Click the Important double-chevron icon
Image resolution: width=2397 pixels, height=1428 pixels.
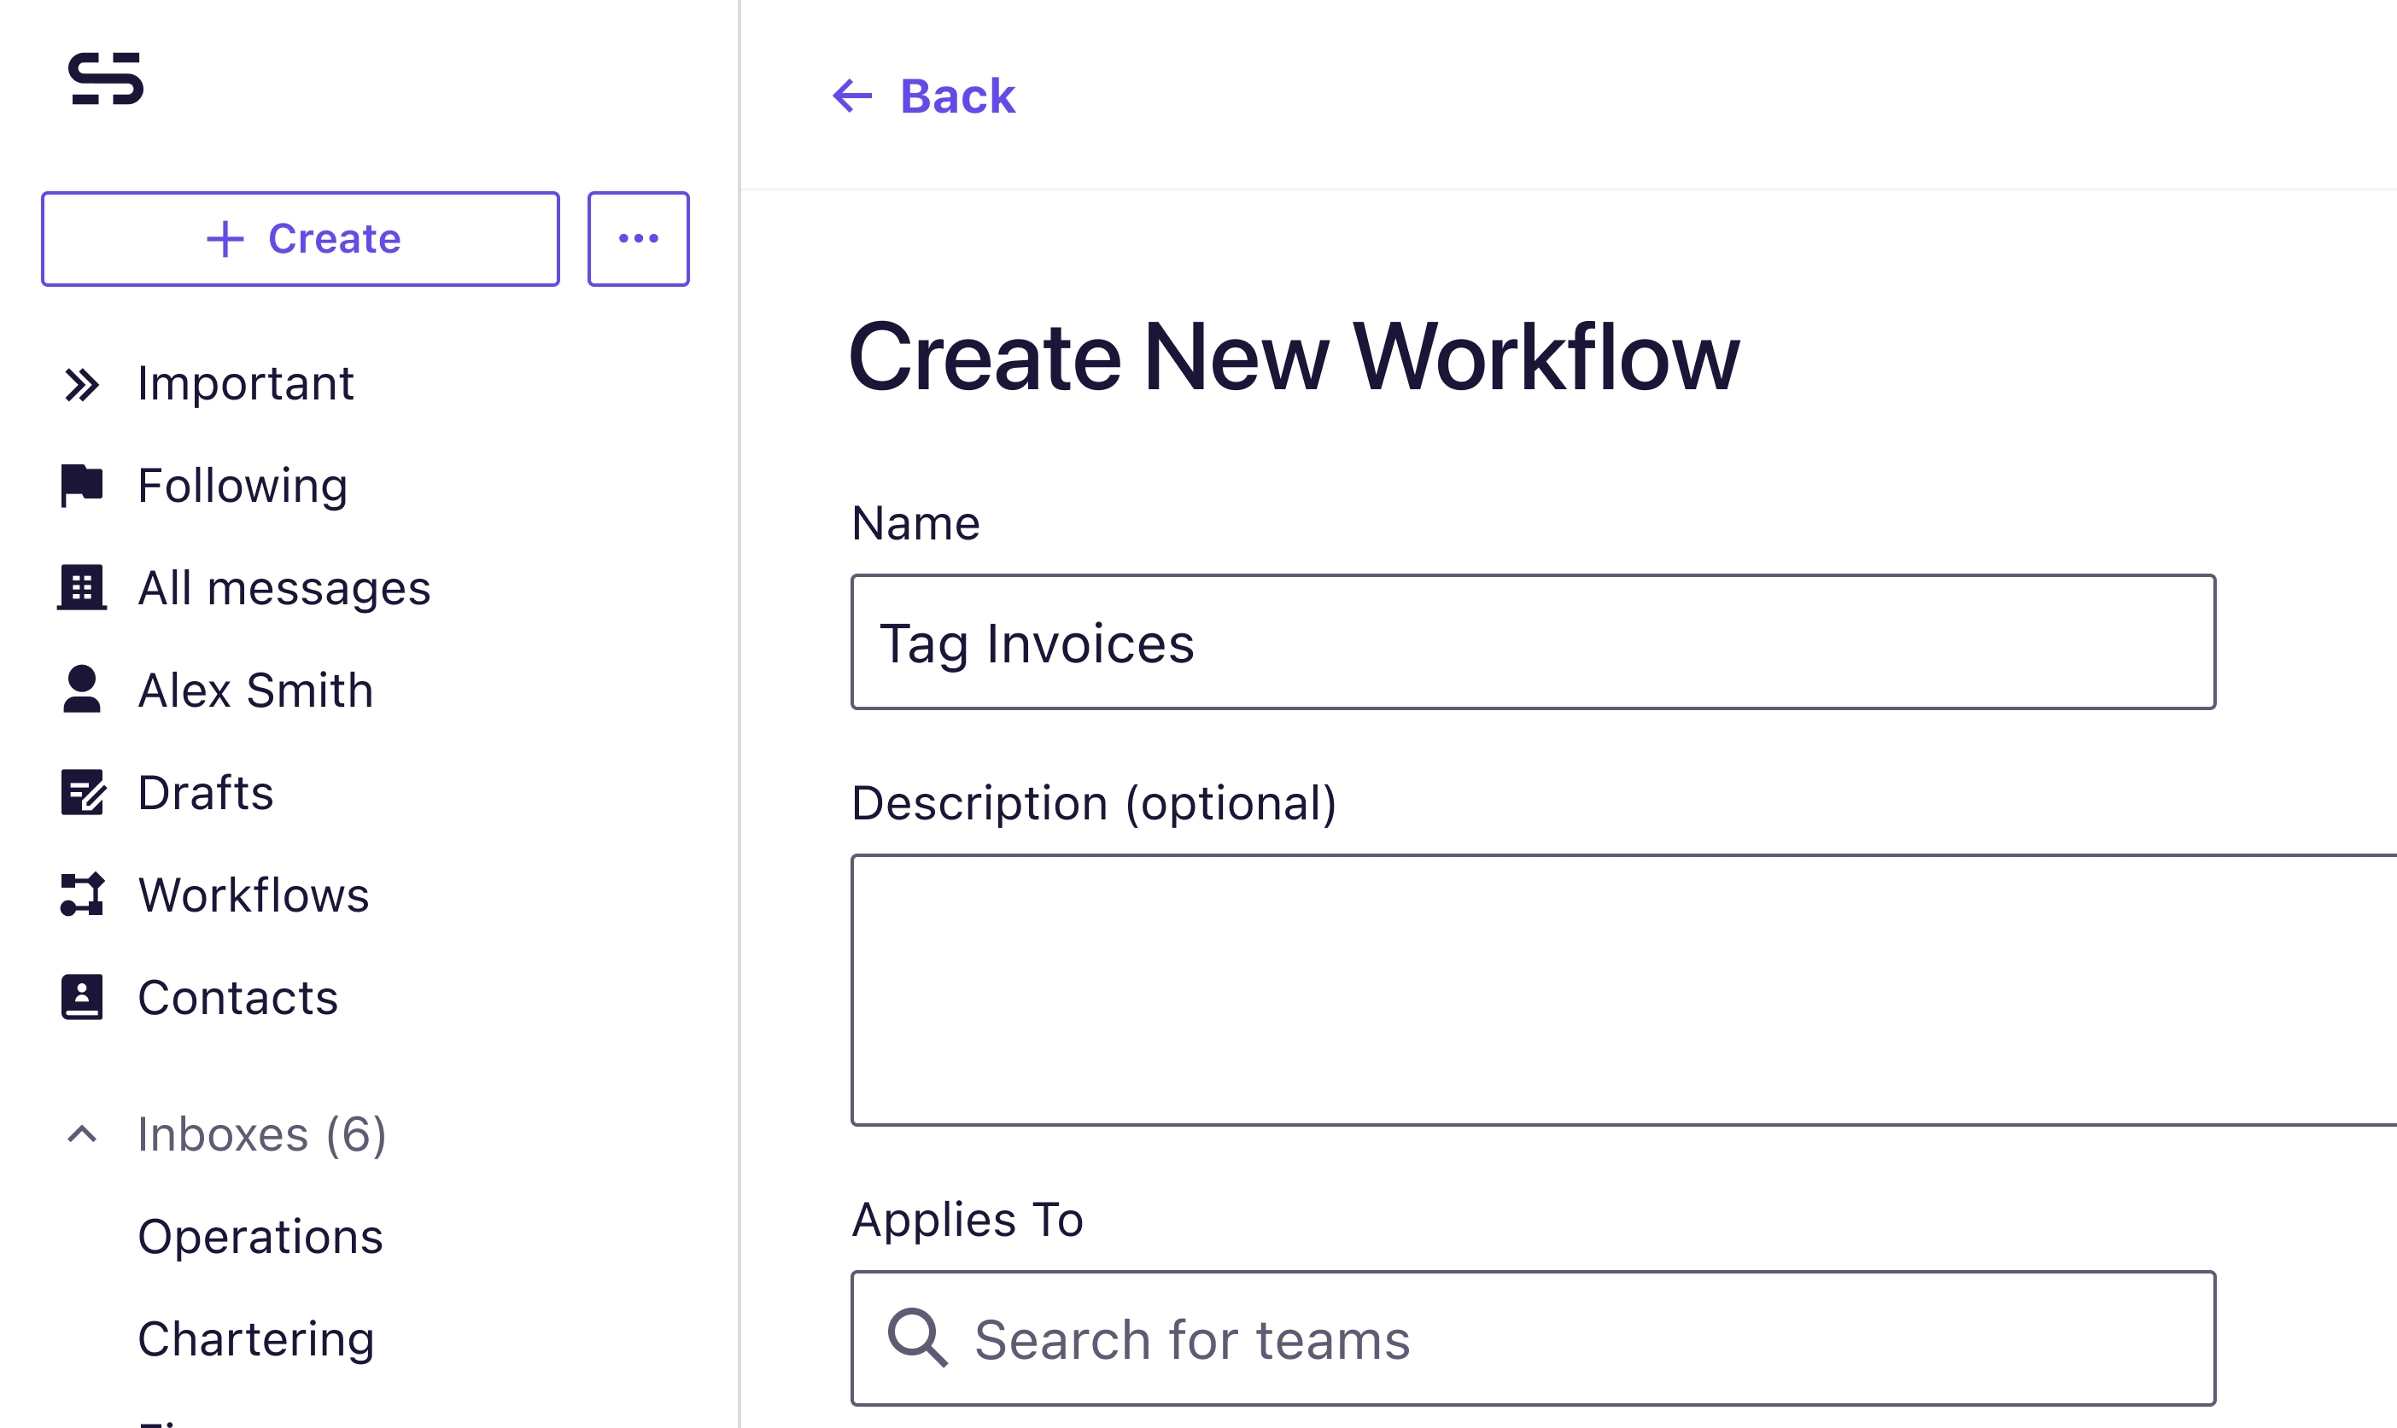[x=82, y=384]
